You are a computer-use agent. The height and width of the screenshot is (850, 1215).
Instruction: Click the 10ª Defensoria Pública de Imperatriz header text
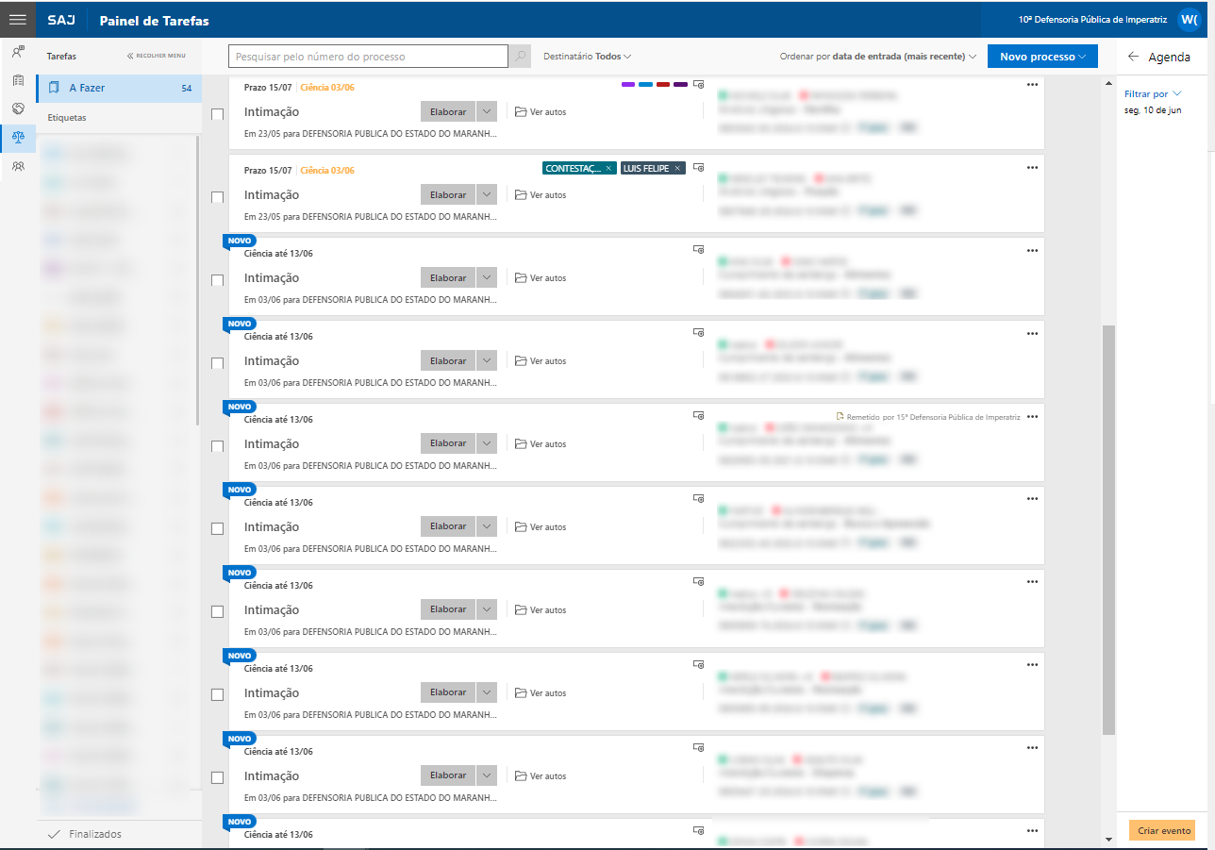(x=1092, y=20)
